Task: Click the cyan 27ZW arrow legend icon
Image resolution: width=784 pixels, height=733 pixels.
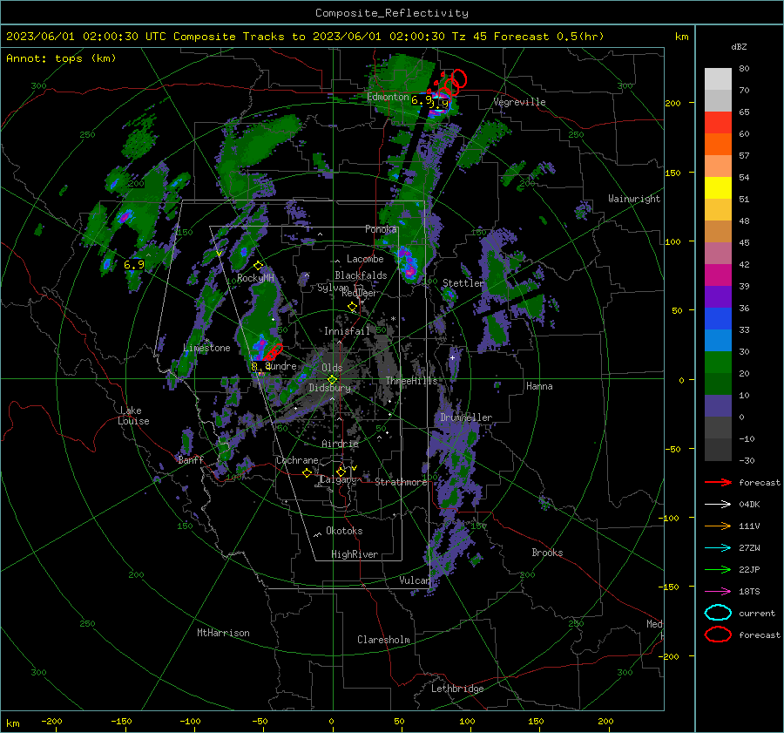Action: pos(718,548)
